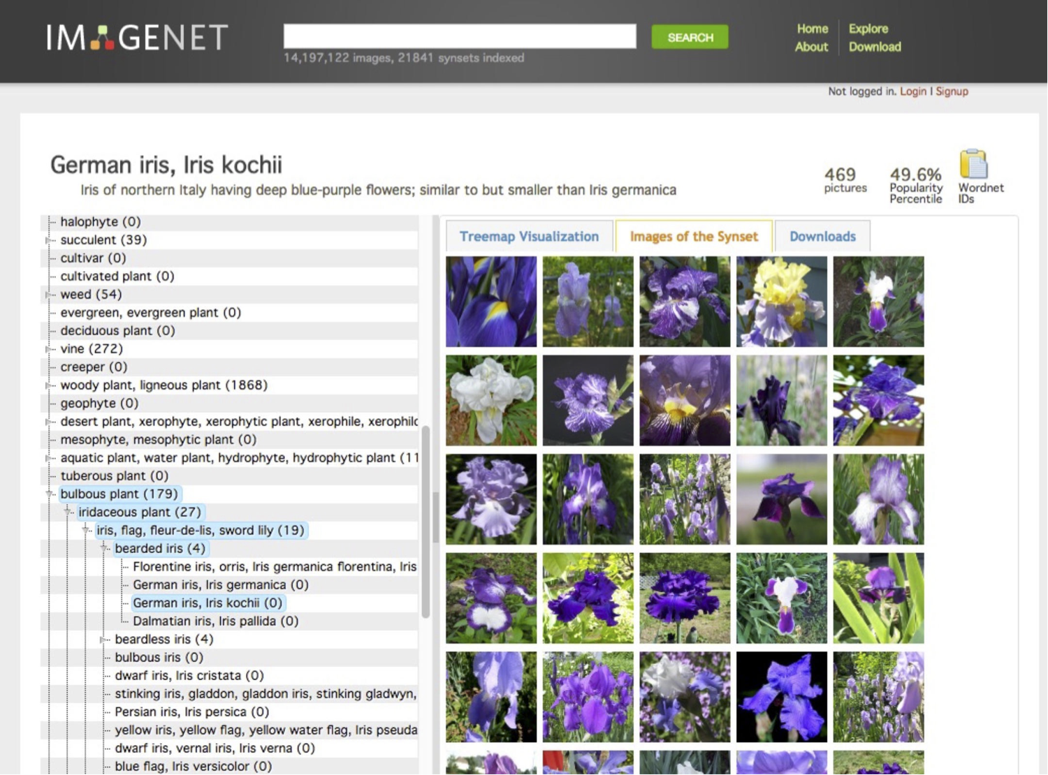Select 'evergreen, evergreen plant (0)' row

(x=150, y=313)
